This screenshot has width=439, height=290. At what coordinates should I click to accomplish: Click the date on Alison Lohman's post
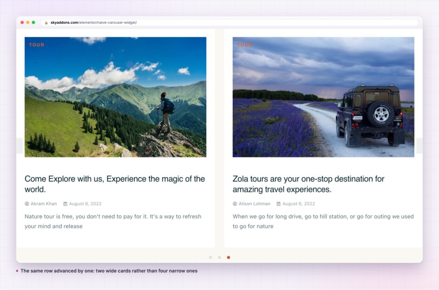click(x=299, y=204)
